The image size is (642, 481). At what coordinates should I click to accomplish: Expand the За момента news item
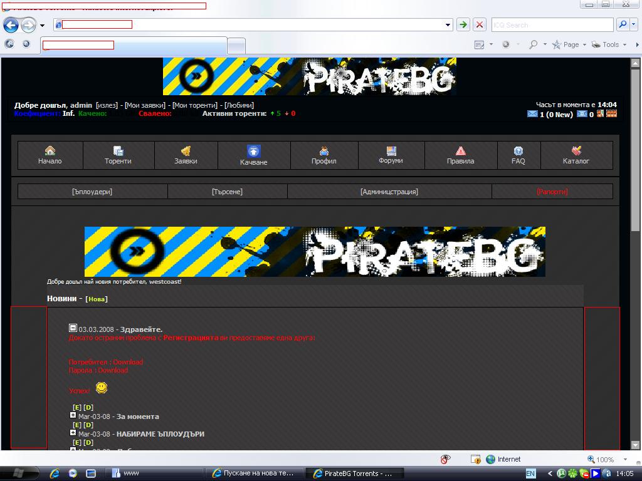point(73,415)
